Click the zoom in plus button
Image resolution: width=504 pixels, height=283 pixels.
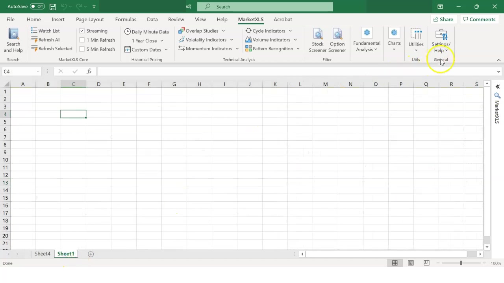pos(484,263)
